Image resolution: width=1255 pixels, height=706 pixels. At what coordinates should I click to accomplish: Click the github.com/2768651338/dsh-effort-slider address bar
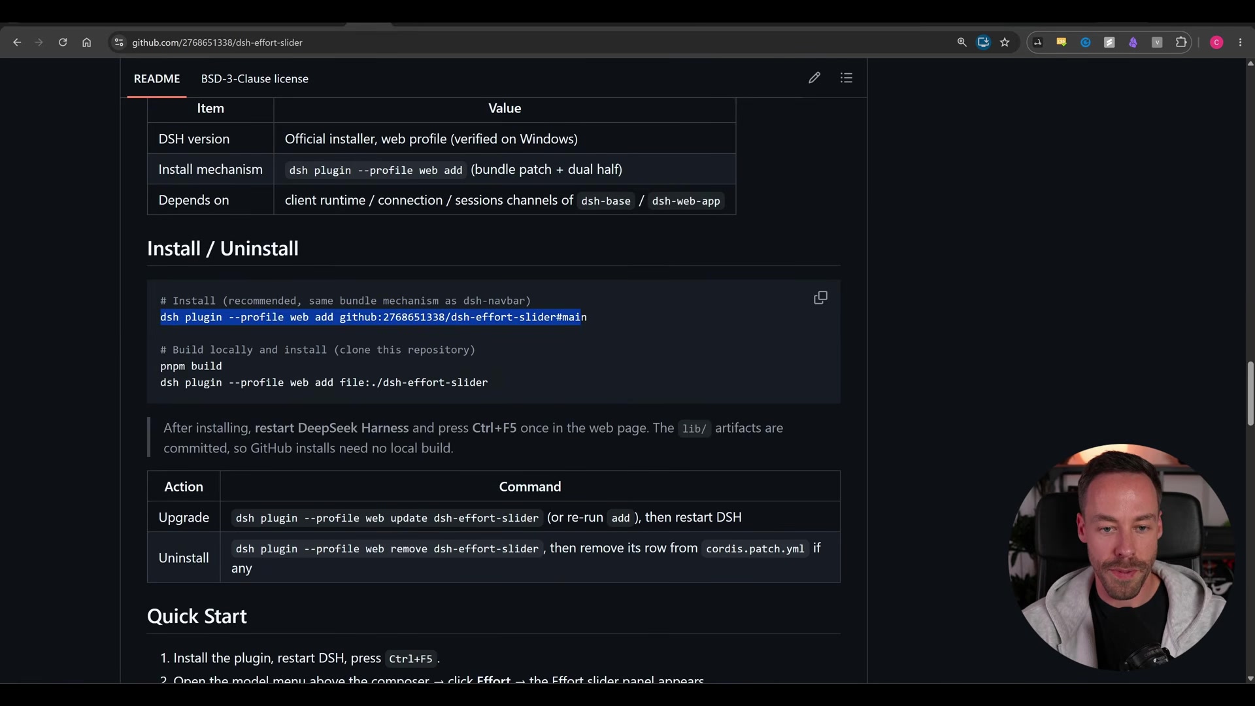tap(217, 42)
